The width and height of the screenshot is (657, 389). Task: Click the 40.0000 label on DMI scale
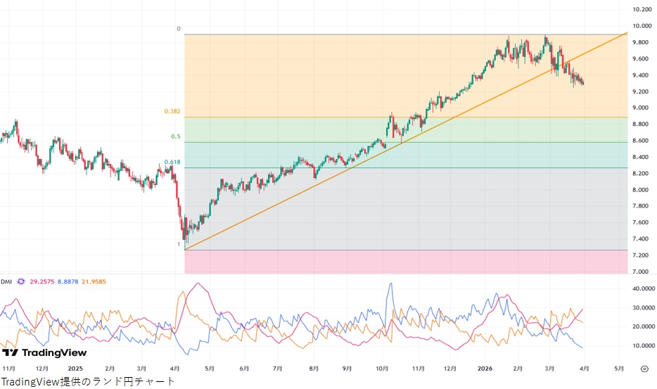pos(643,288)
